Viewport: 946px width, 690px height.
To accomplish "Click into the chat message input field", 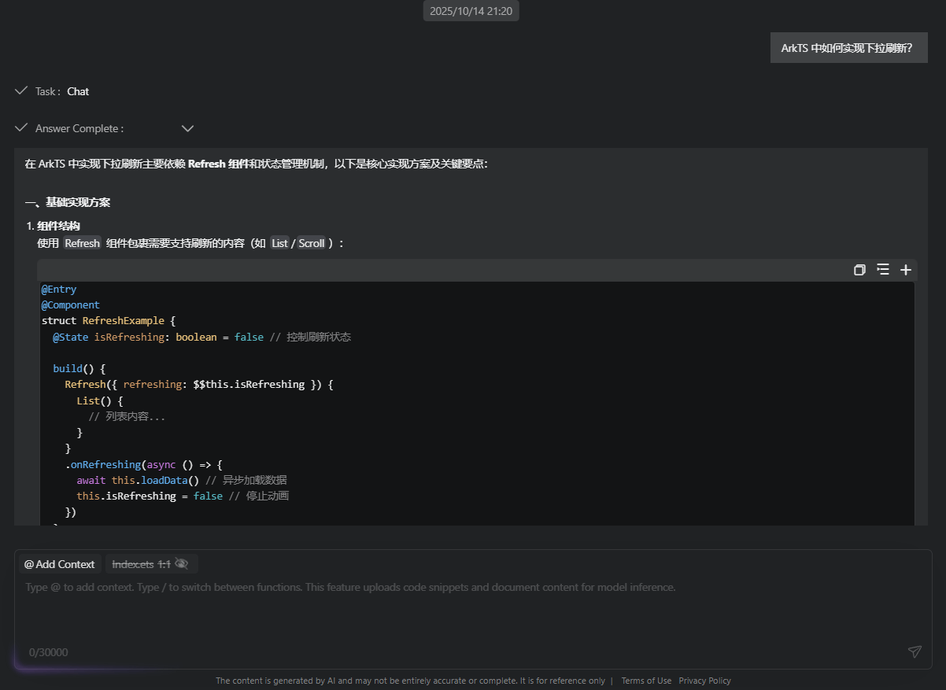I will point(472,614).
